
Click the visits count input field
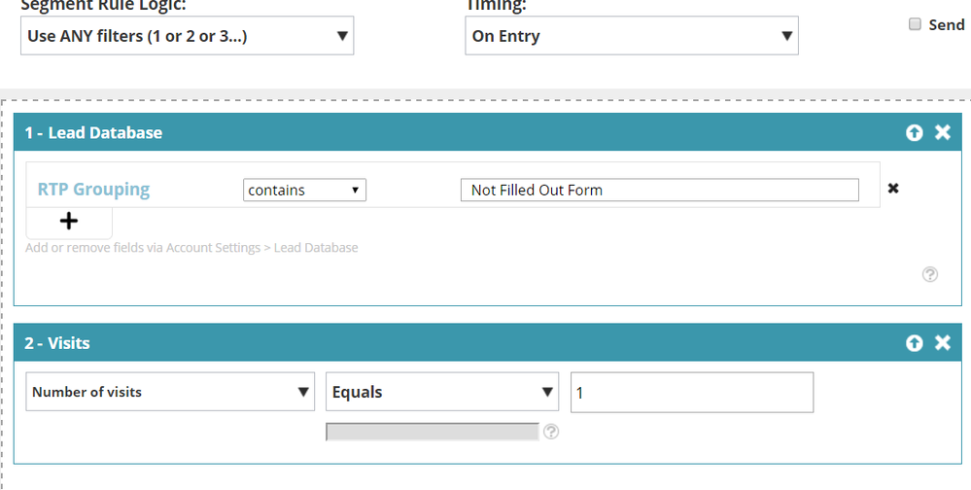coord(691,392)
